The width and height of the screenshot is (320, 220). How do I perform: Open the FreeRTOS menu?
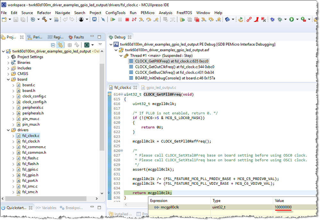[x=184, y=13]
